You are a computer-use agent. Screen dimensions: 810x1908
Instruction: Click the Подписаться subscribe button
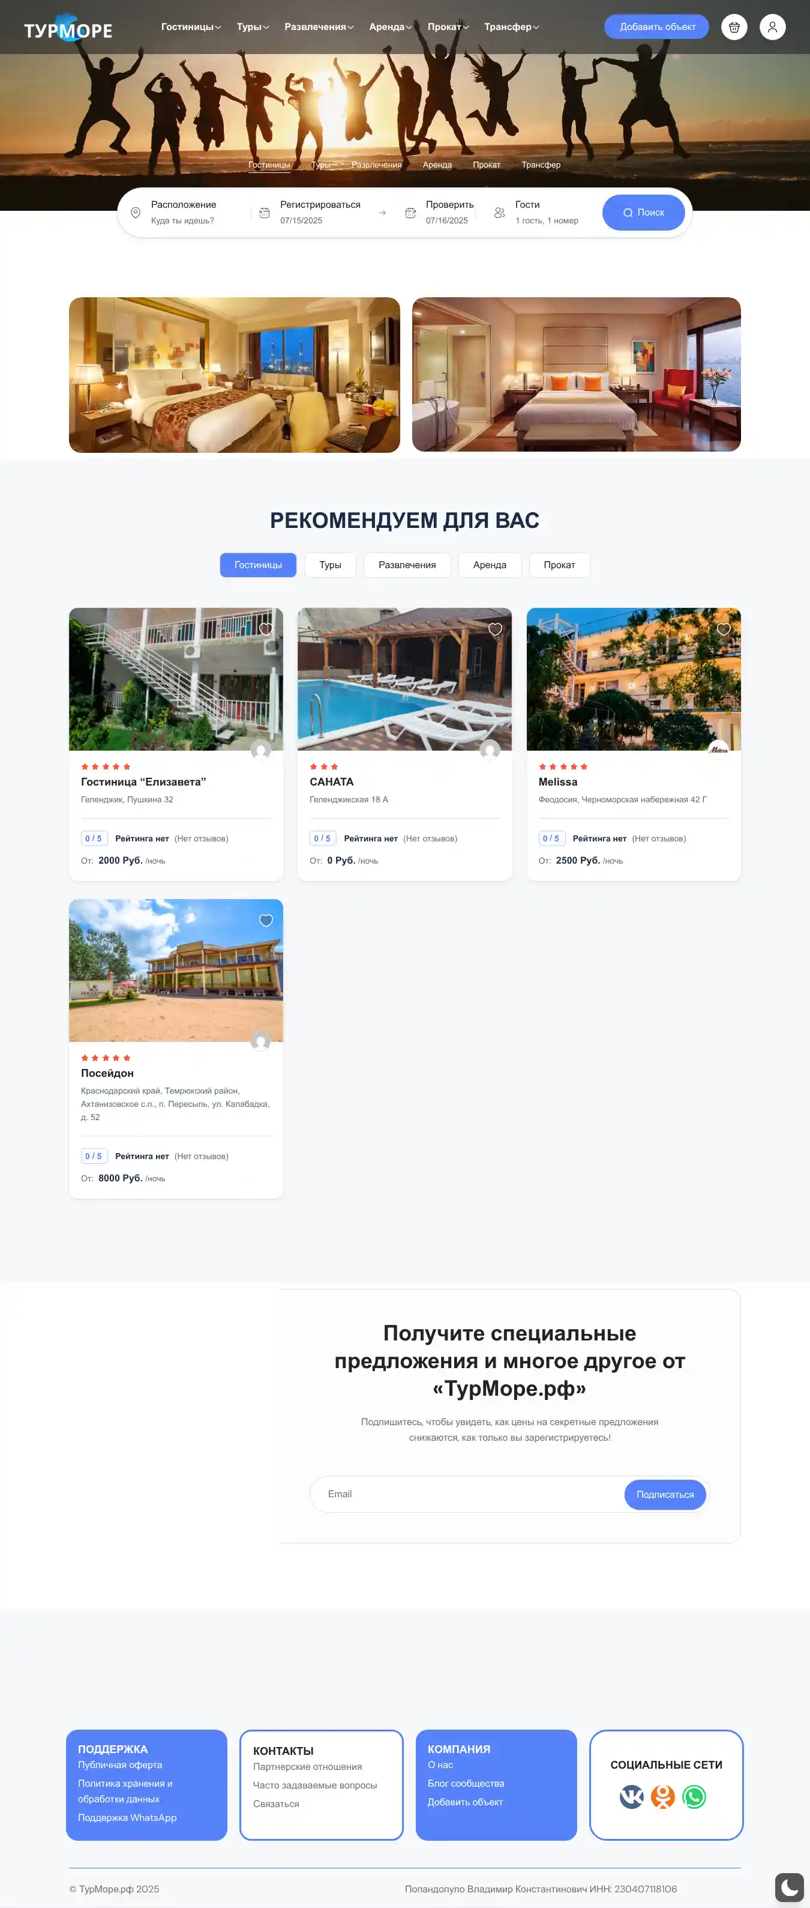coord(665,1494)
